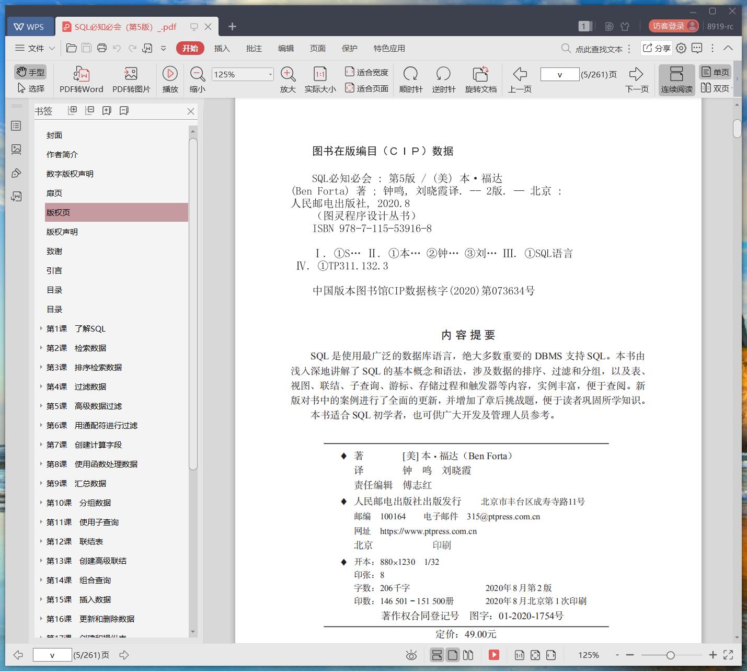Viewport: 747px width, 671px height.
Task: Switch to 单页 single page view
Action: point(716,72)
